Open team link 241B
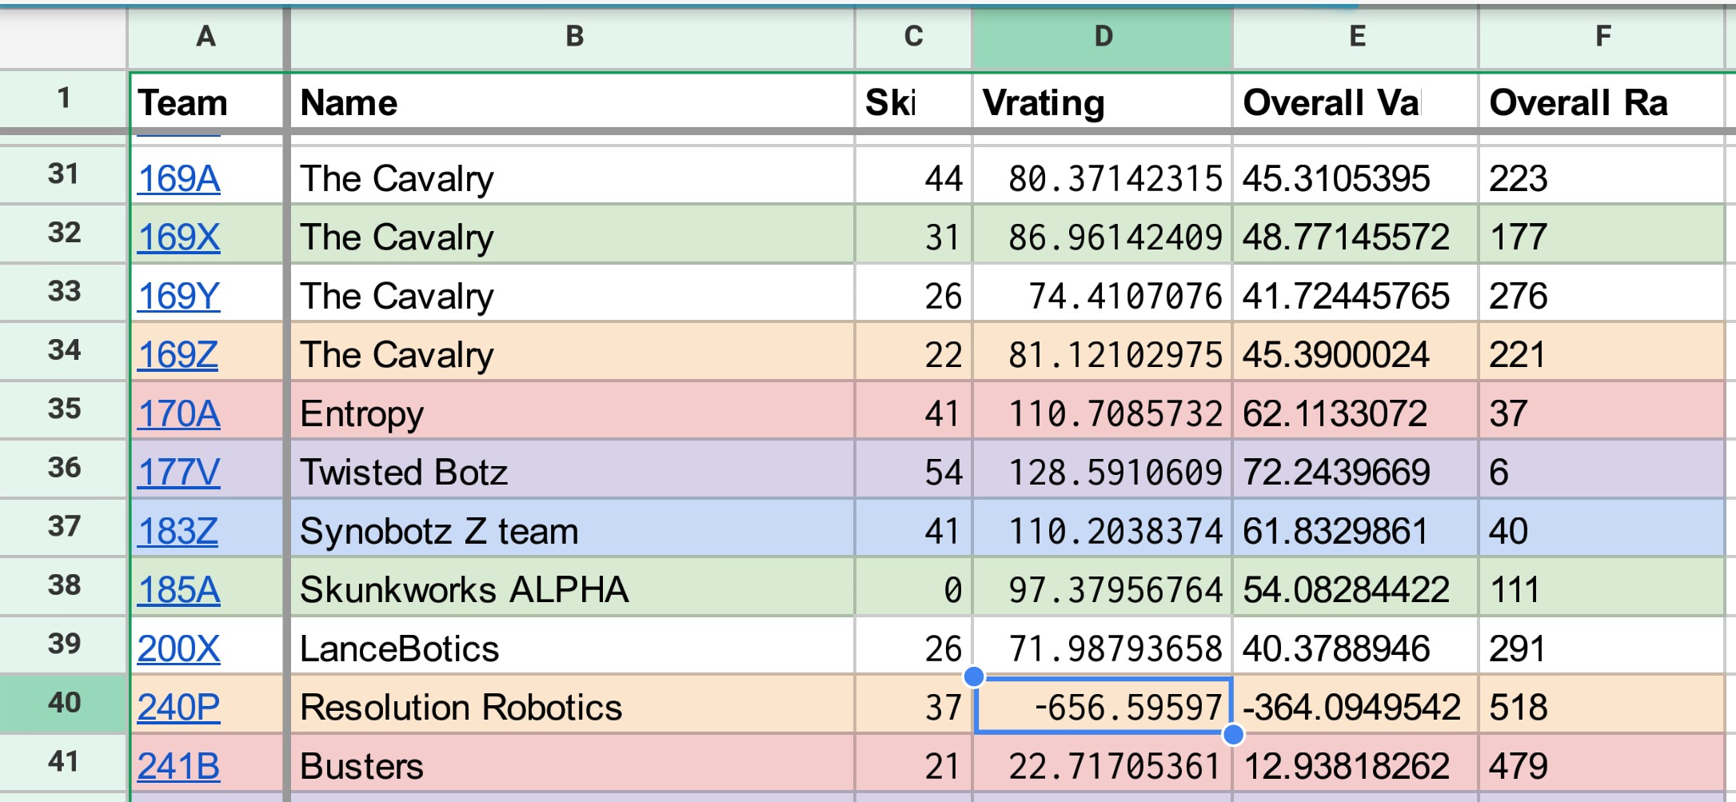The width and height of the screenshot is (1736, 802). (x=178, y=766)
